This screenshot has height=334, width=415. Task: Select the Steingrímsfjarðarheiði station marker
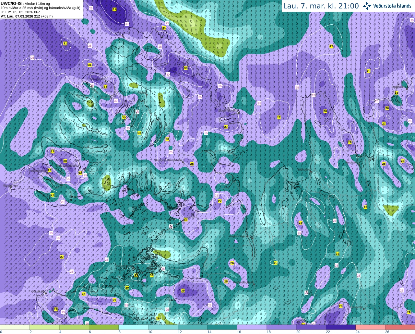183,161
